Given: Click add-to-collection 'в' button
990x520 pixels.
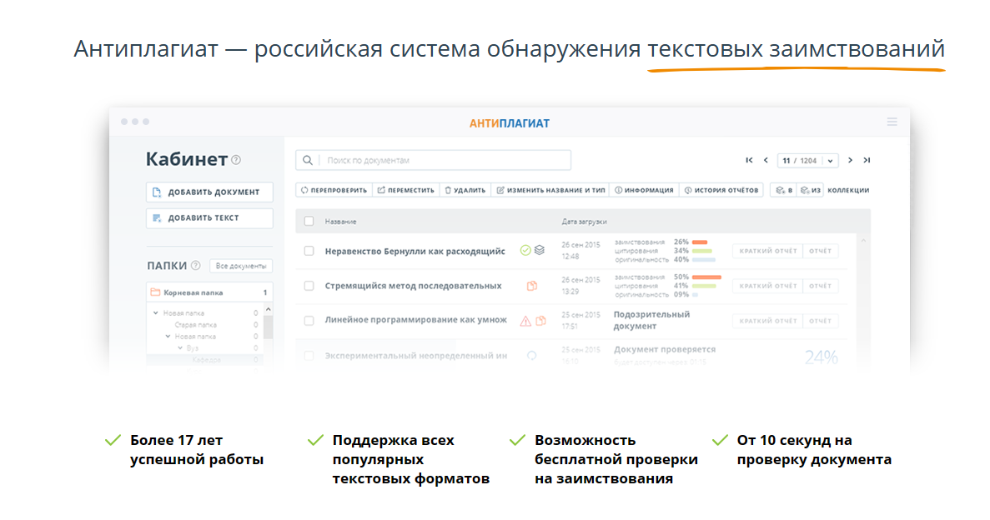Looking at the screenshot, I should [x=784, y=190].
